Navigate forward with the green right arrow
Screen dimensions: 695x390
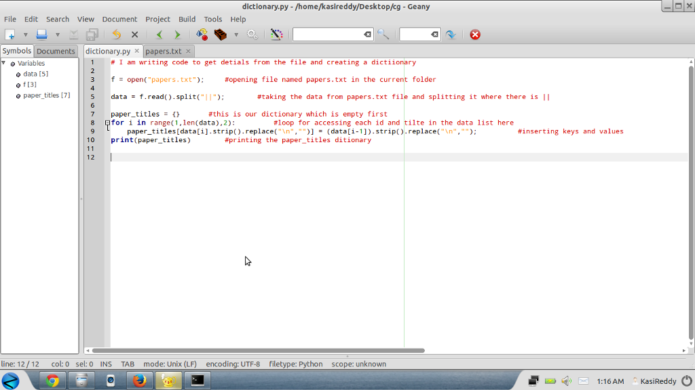pos(177,35)
